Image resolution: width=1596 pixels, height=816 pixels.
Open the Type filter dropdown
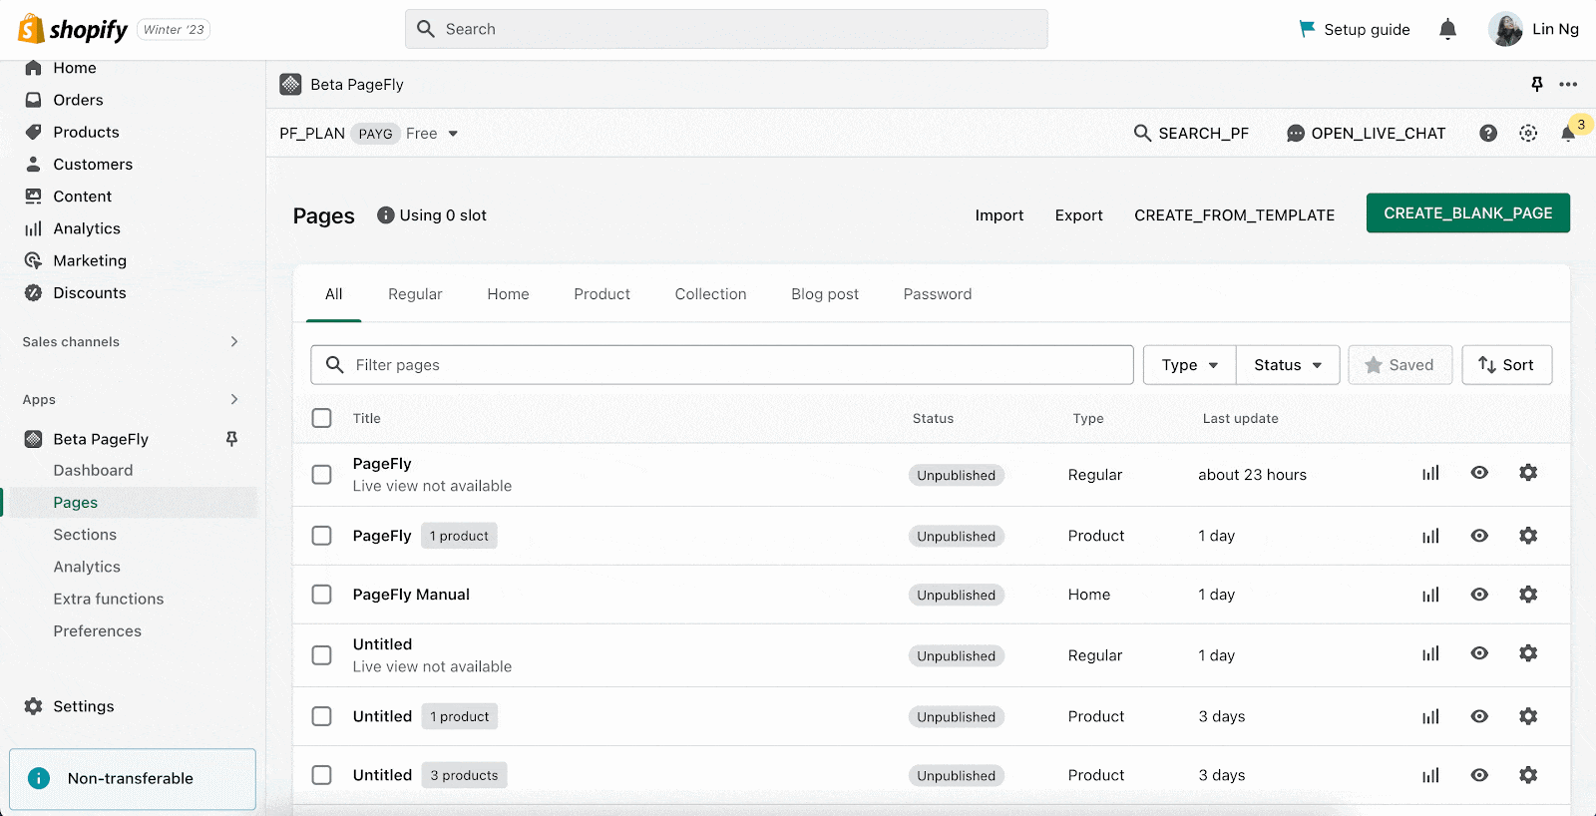[1189, 365]
